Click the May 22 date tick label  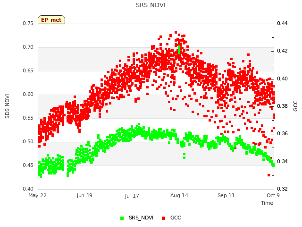click(37, 195)
